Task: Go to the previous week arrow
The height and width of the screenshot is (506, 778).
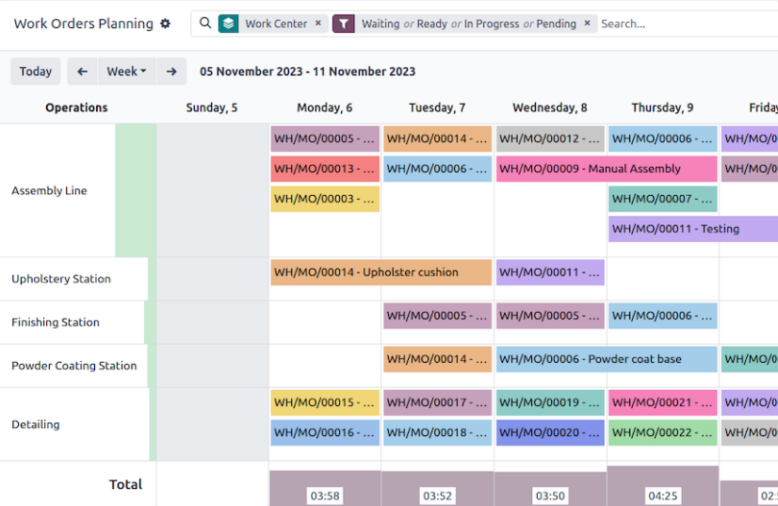Action: coord(82,72)
